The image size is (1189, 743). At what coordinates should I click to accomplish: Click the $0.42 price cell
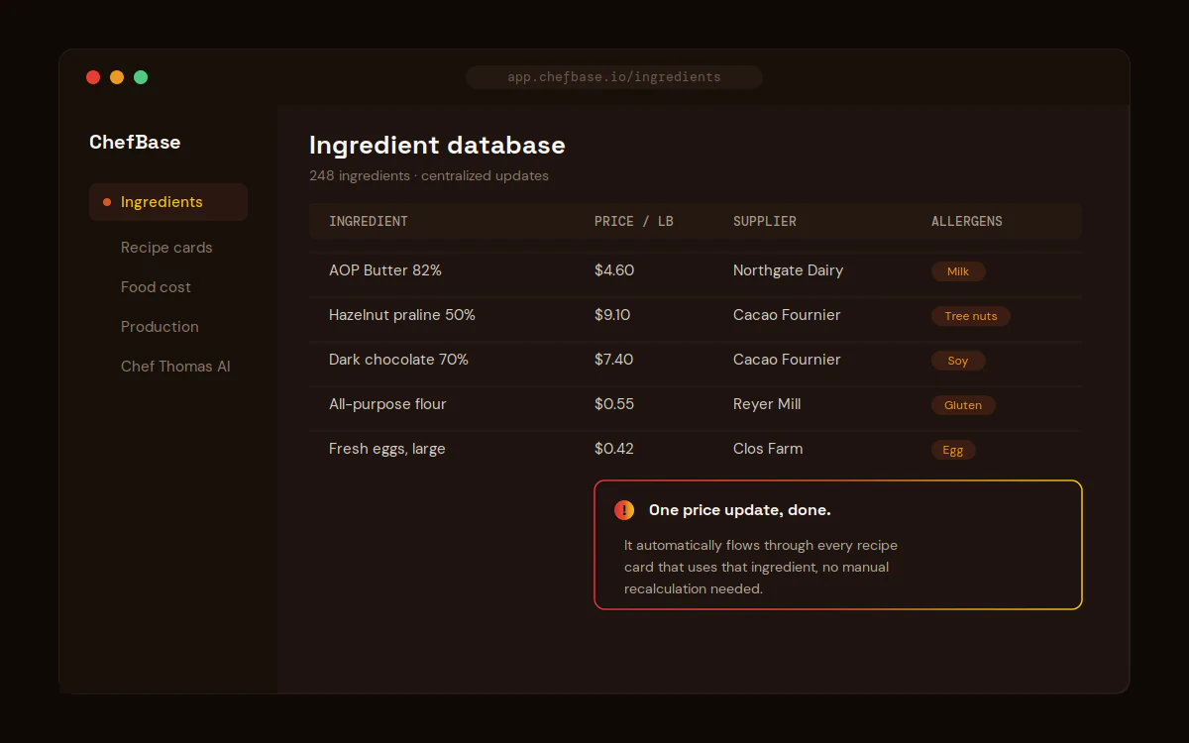(x=614, y=449)
